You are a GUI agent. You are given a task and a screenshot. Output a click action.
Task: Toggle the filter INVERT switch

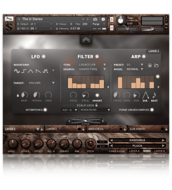97,95
